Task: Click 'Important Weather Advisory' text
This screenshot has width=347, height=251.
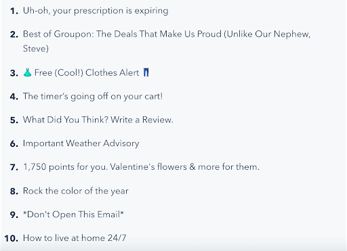Action: pos(81,143)
